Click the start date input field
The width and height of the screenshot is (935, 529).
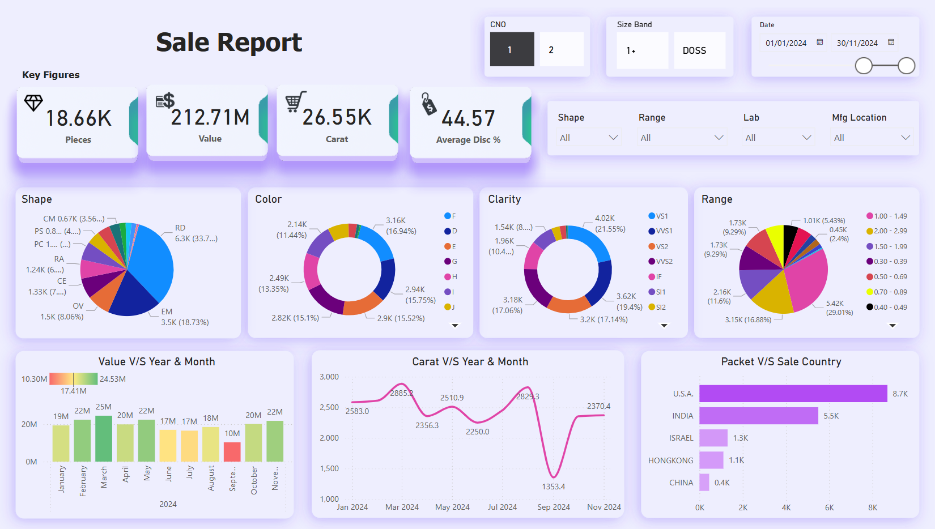(x=787, y=43)
